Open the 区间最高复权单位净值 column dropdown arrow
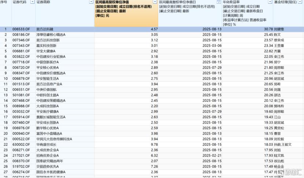 pos(155,2)
